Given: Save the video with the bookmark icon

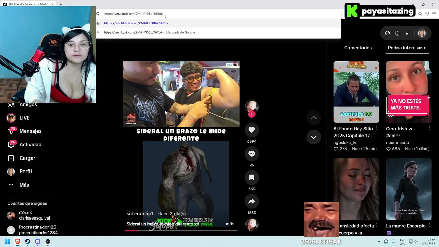Looking at the screenshot, I should 252,177.
